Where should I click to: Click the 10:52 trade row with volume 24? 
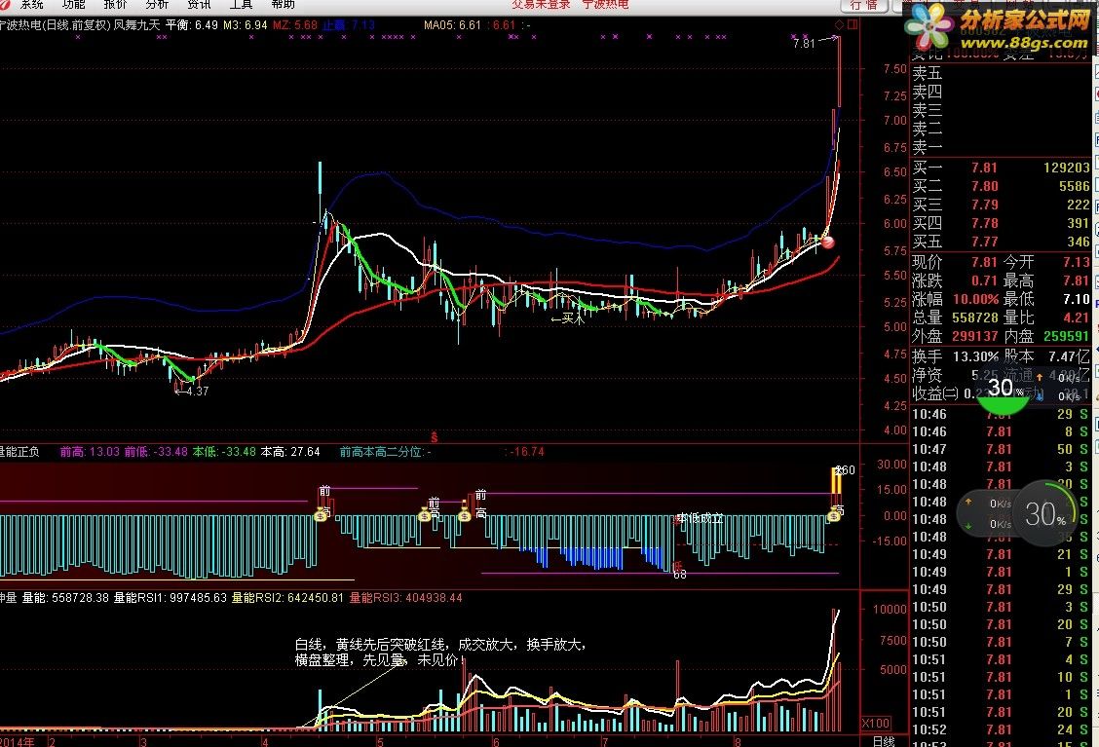1001,729
